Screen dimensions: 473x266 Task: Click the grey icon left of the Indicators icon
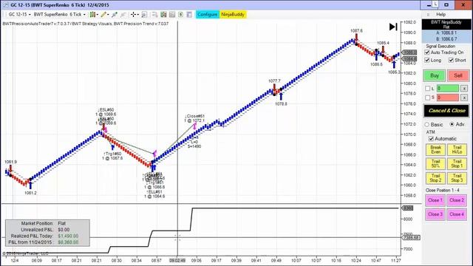tap(154, 15)
